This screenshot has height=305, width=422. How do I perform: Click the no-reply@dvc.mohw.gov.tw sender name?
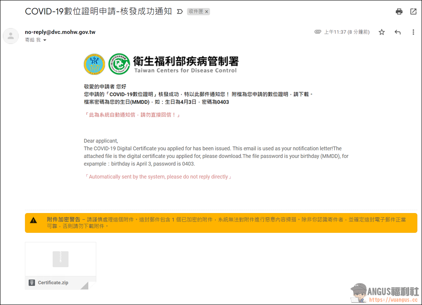tap(60, 32)
